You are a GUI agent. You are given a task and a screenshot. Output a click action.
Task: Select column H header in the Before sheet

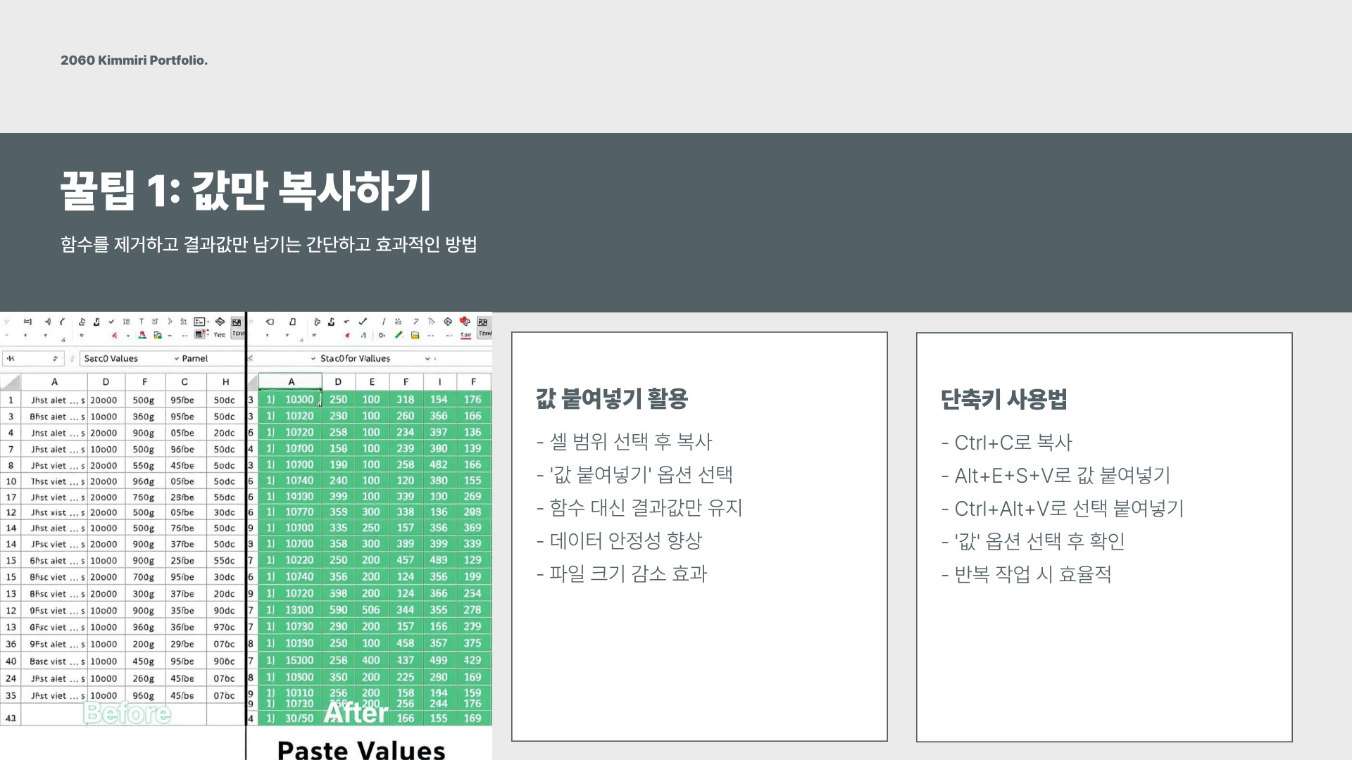pos(225,381)
